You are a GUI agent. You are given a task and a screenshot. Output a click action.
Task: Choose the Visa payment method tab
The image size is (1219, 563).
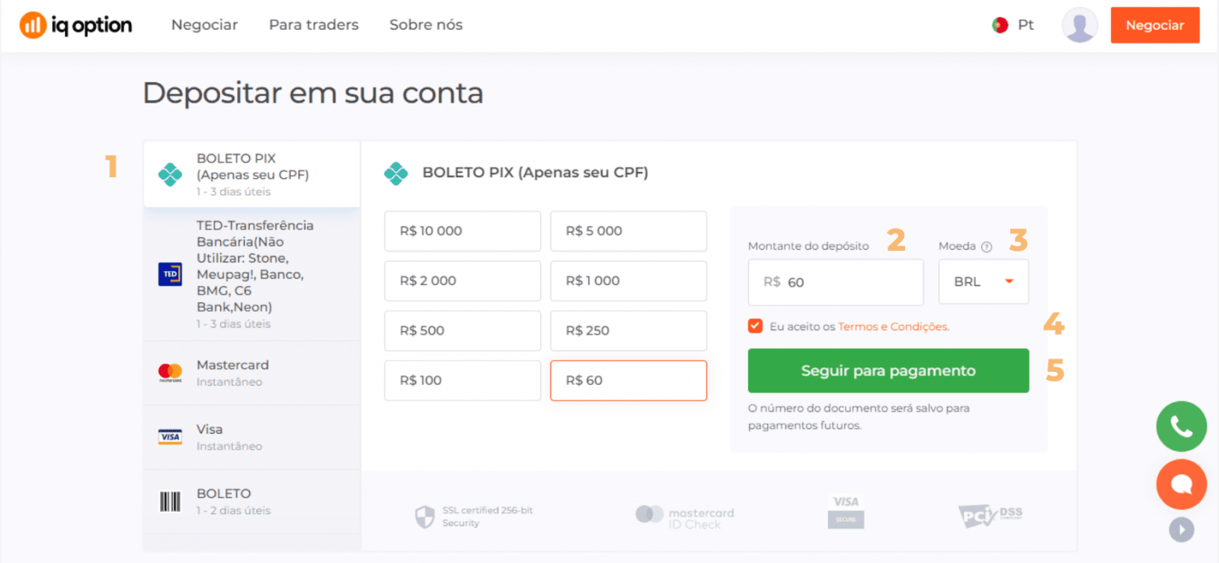pos(251,437)
